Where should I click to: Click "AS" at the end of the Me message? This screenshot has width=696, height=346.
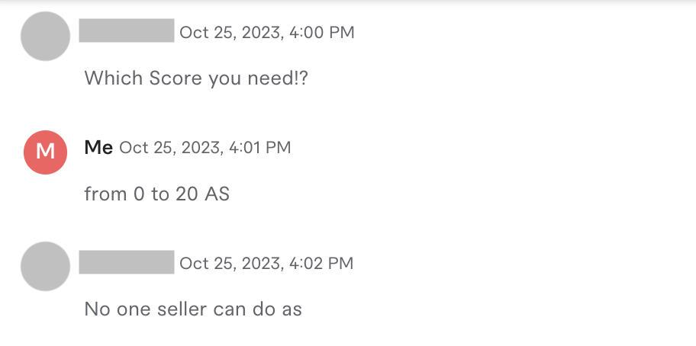[217, 194]
